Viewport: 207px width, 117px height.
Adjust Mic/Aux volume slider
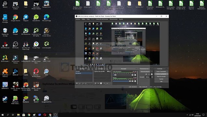pyautogui.click(x=122, y=81)
